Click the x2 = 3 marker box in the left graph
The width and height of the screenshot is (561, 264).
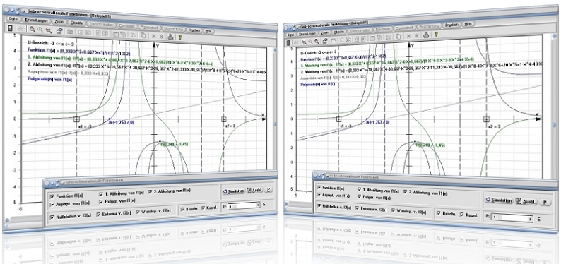[223, 119]
